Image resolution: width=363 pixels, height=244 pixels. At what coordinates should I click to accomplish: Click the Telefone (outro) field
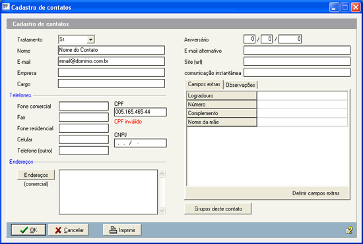pyautogui.click(x=84, y=151)
